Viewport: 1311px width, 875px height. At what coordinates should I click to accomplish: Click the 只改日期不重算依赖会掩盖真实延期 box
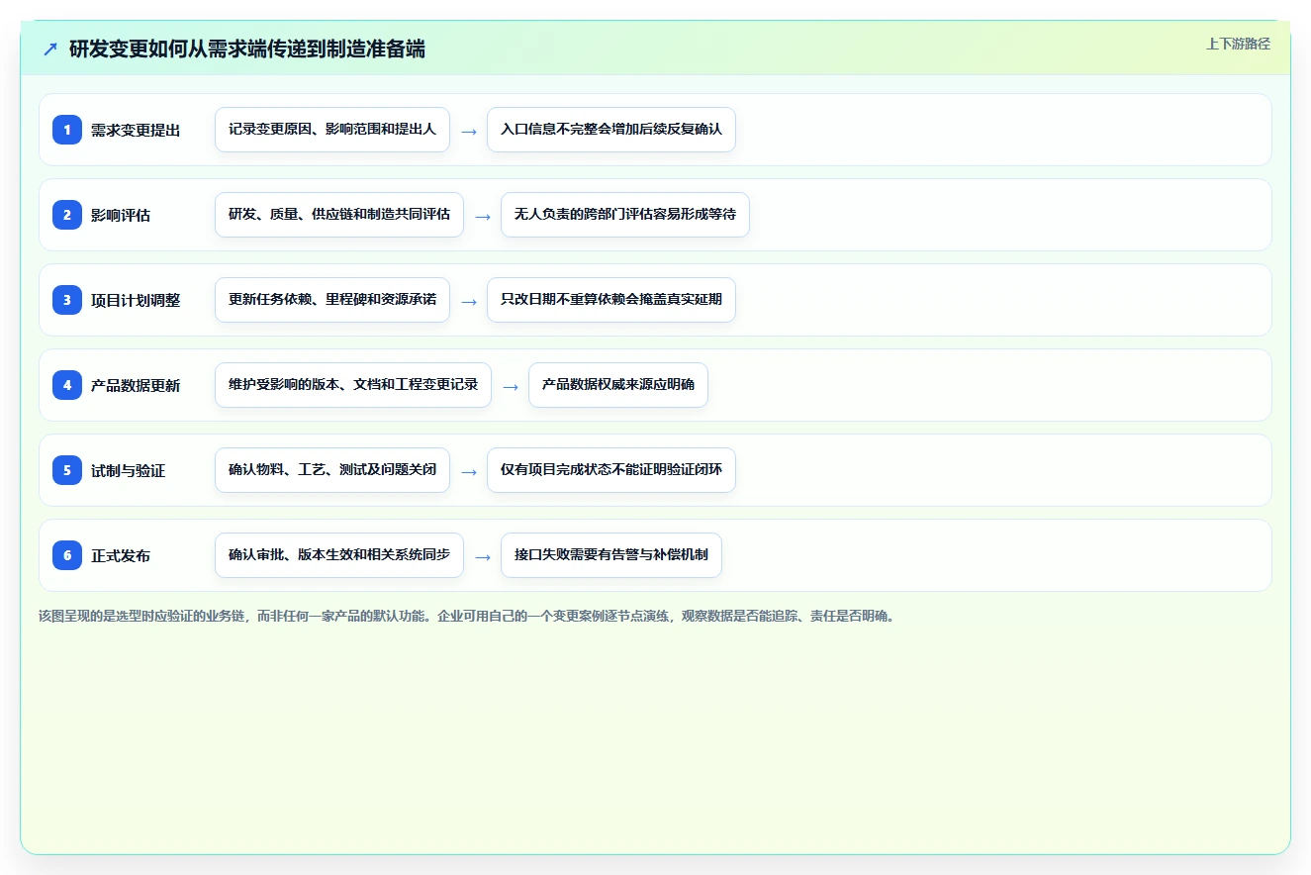(x=611, y=300)
